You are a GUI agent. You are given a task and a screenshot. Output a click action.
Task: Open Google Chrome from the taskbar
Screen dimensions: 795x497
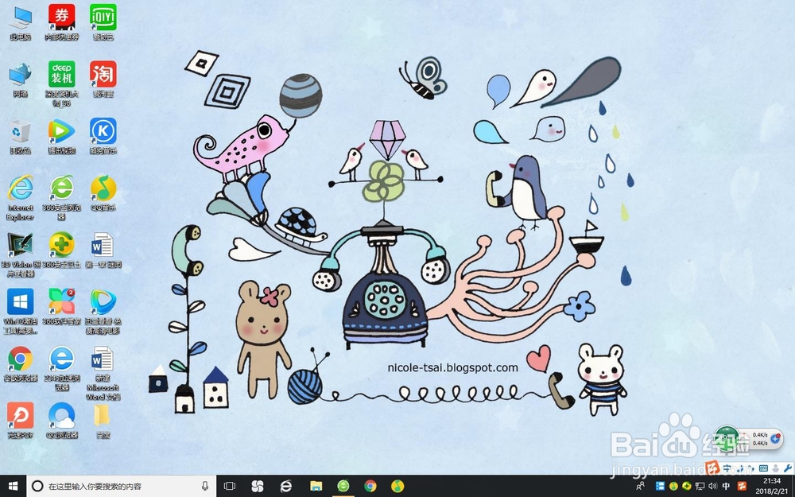pos(369,486)
